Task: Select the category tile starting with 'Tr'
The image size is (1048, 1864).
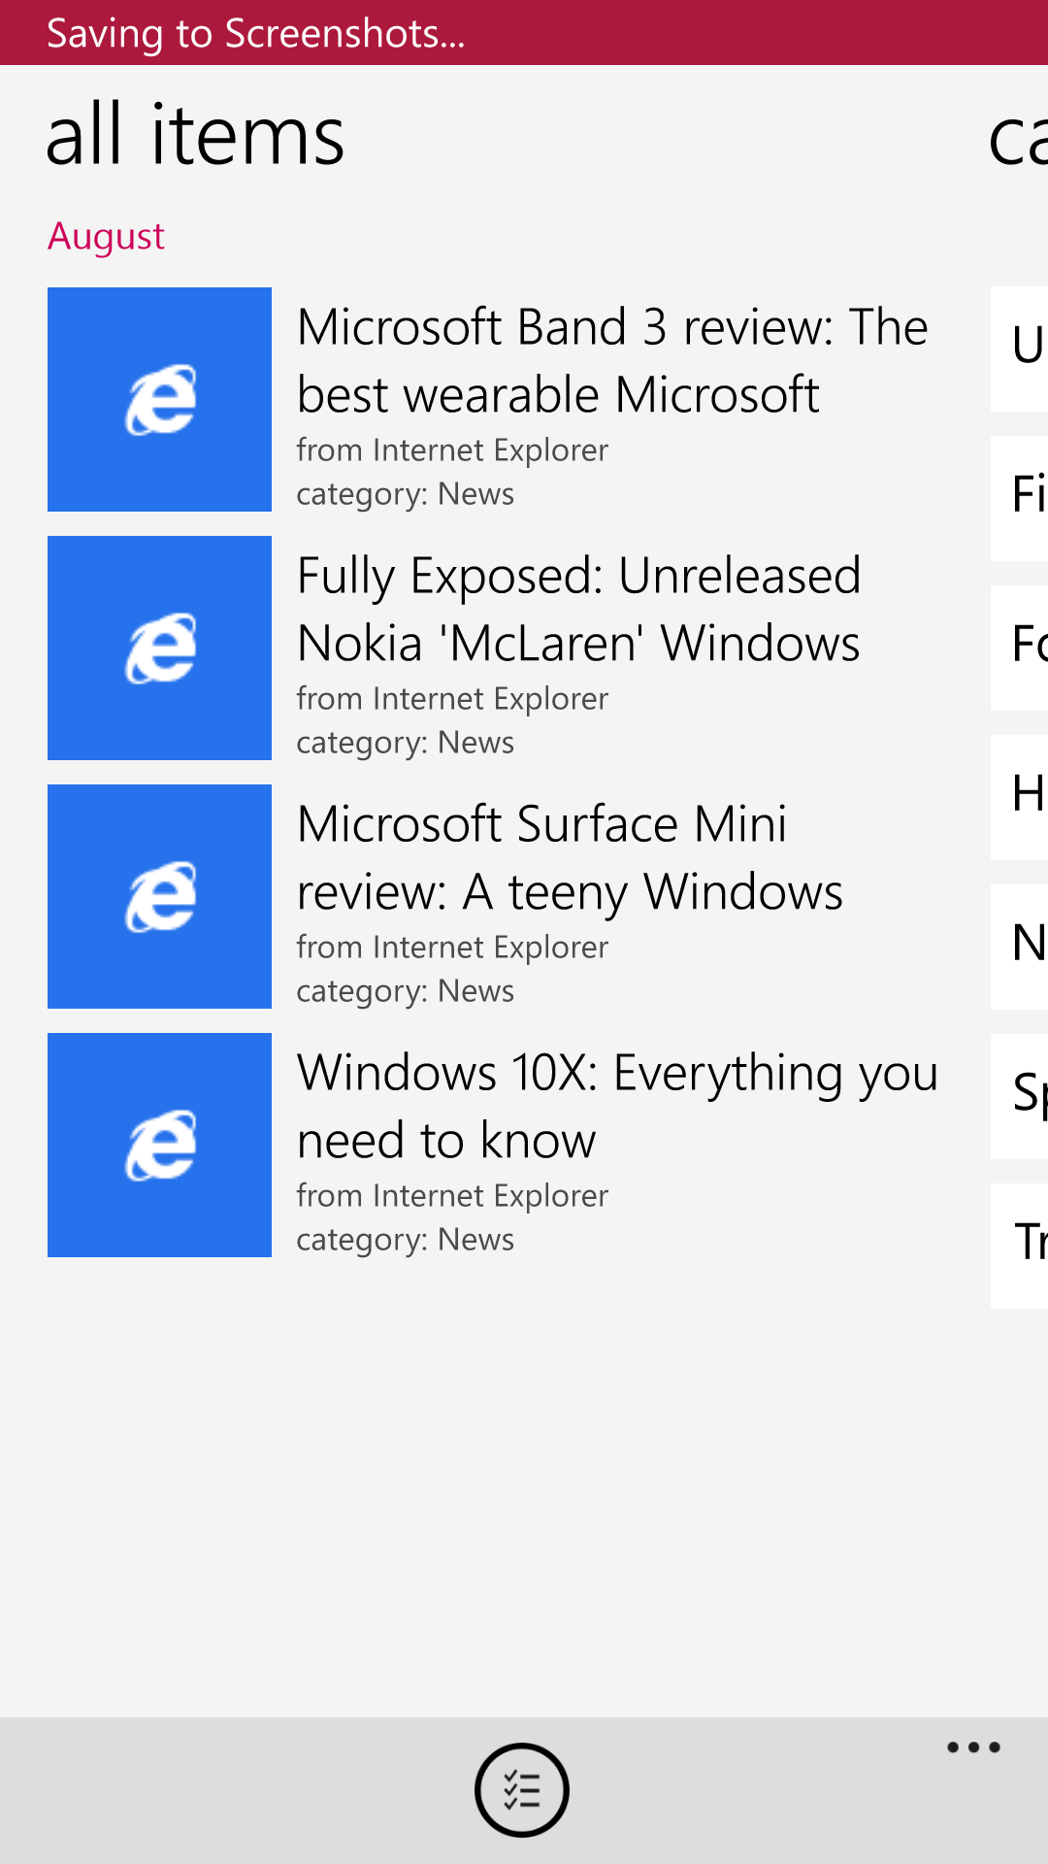Action: coord(1019,1246)
